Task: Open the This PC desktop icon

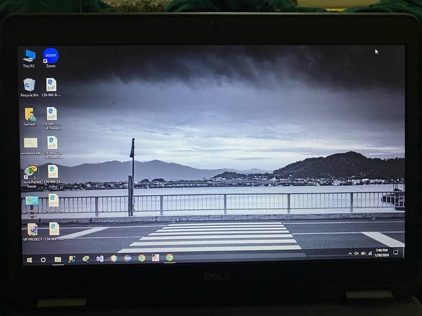Action: tap(29, 58)
